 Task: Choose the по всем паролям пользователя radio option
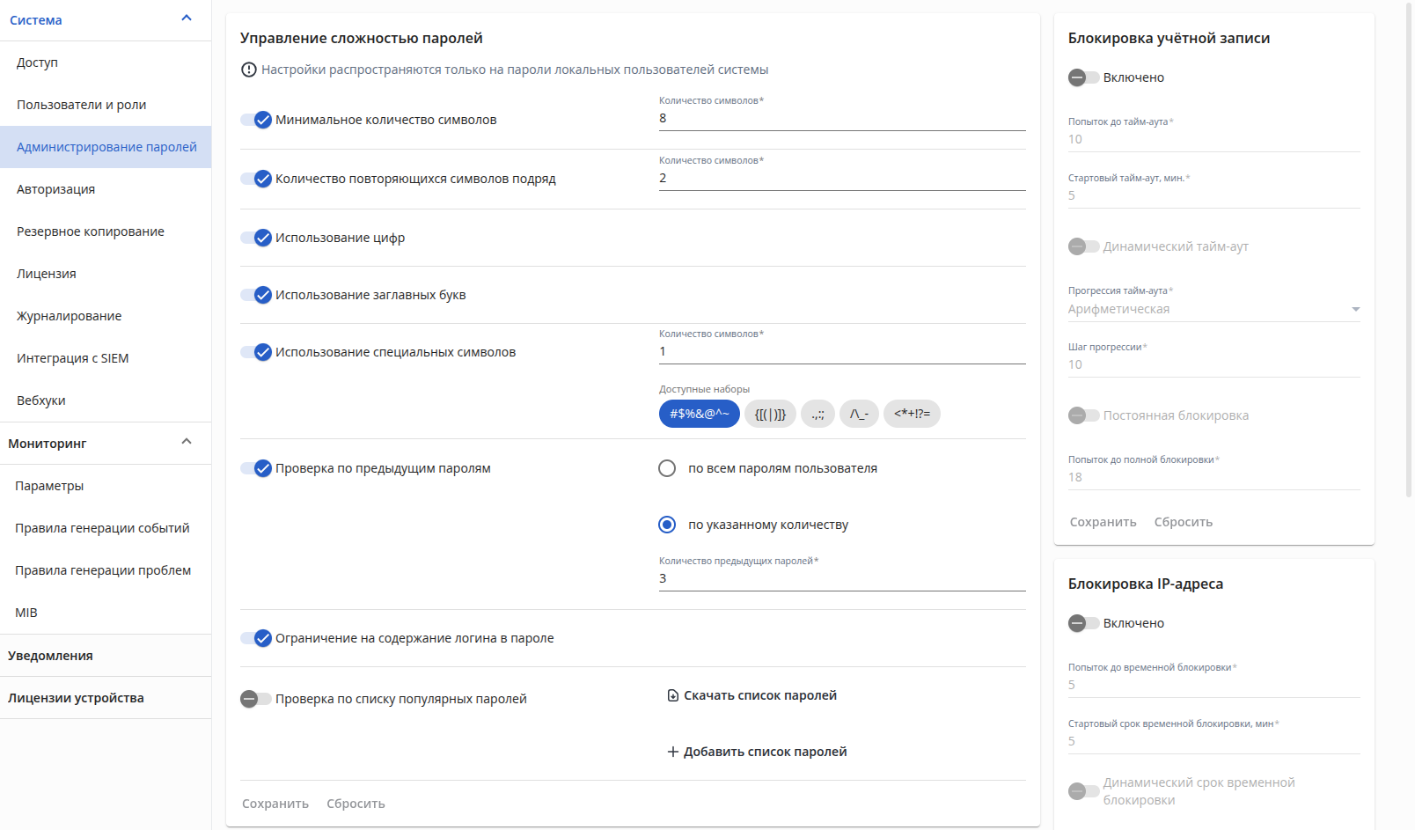667,468
